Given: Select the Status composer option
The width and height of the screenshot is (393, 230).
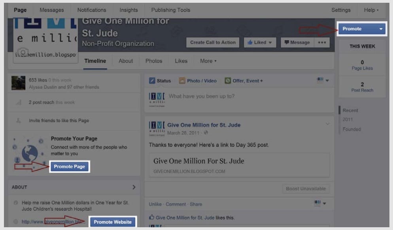Looking at the screenshot, I should (x=160, y=81).
